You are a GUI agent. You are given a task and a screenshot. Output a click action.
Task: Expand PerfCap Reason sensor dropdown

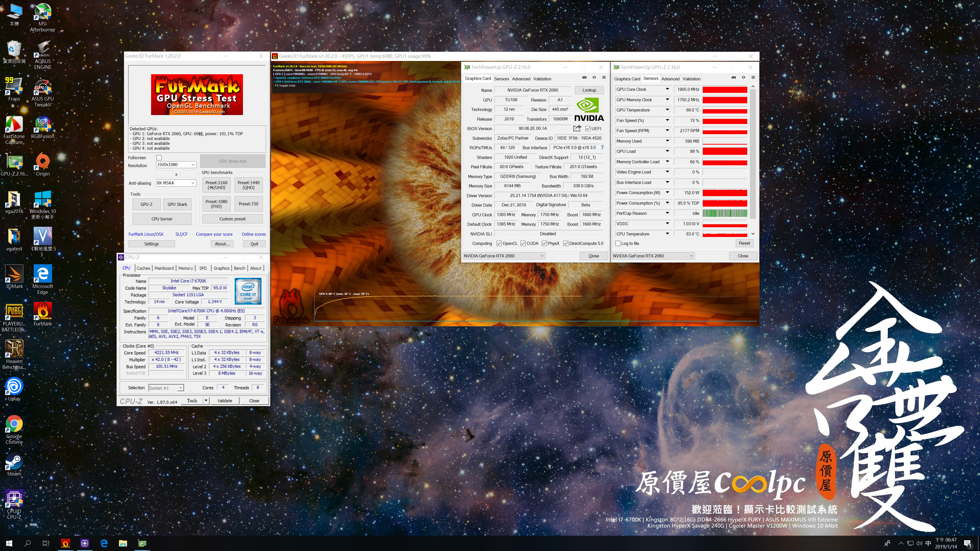coord(667,213)
